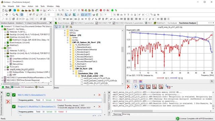Switch to the Simulations bottom tab
The height and width of the screenshot is (121, 215).
28,87
